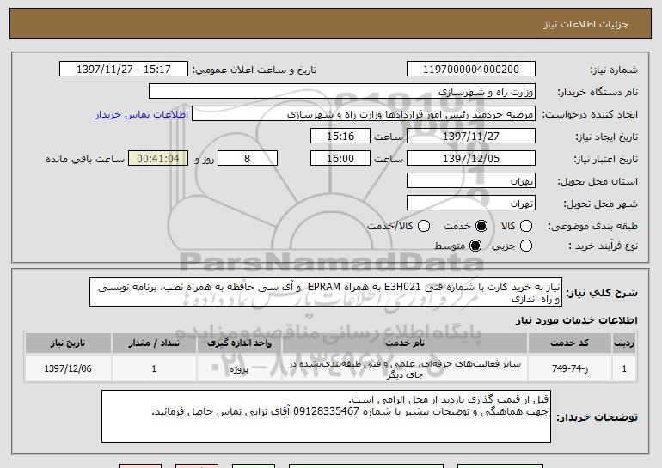Click the buyer organization name field
Viewport: 662px width, 468px height.
[x=342, y=92]
